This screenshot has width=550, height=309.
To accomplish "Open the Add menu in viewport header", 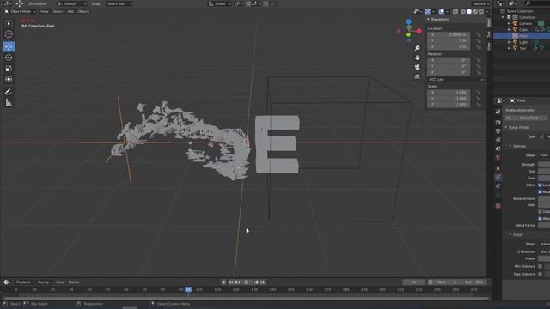I will 70,11.
